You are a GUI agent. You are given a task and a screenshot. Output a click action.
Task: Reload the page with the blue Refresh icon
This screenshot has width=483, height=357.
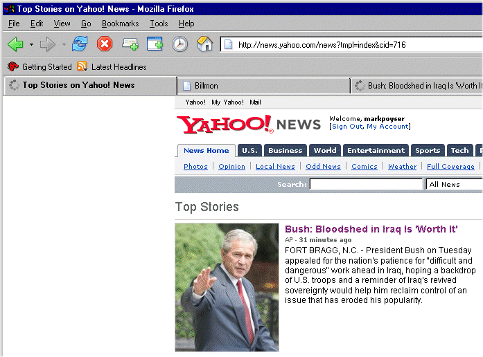point(80,44)
